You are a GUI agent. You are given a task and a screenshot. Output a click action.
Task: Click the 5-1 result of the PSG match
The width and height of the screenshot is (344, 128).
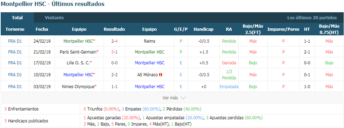click(114, 52)
